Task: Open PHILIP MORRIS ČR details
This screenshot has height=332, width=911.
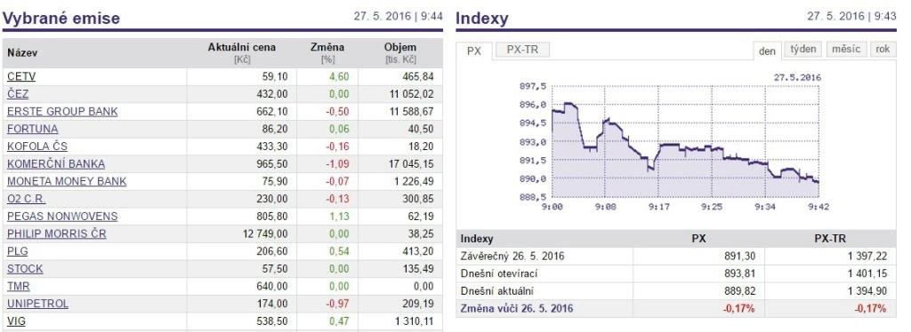Action: (56, 233)
